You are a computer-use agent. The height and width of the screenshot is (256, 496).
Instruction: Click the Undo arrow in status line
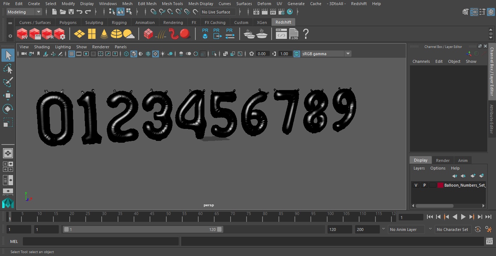pos(80,12)
